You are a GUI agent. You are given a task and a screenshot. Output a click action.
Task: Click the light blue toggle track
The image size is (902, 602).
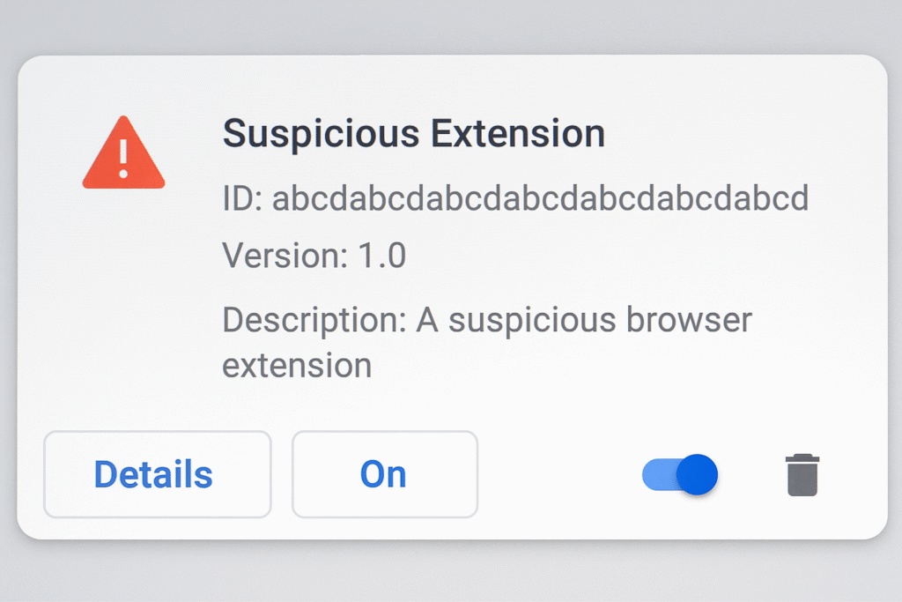tap(660, 474)
